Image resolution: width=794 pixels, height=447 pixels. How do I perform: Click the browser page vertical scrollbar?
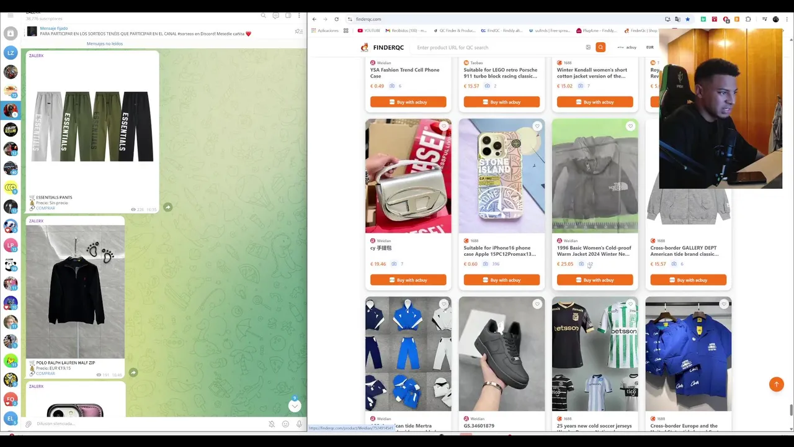click(791, 410)
